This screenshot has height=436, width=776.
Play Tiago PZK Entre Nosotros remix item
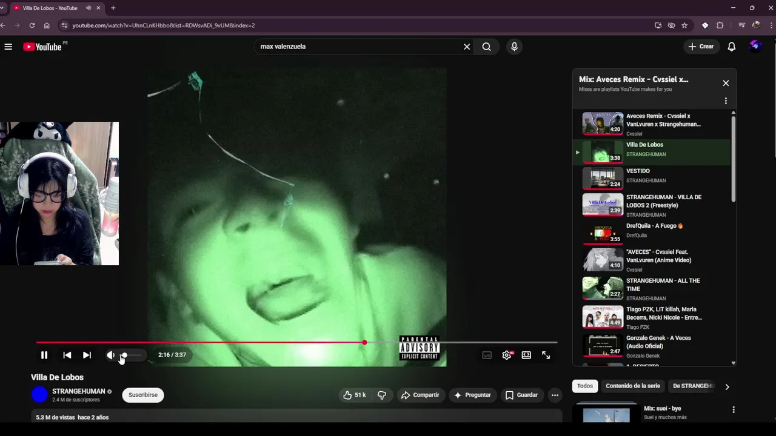click(x=652, y=317)
